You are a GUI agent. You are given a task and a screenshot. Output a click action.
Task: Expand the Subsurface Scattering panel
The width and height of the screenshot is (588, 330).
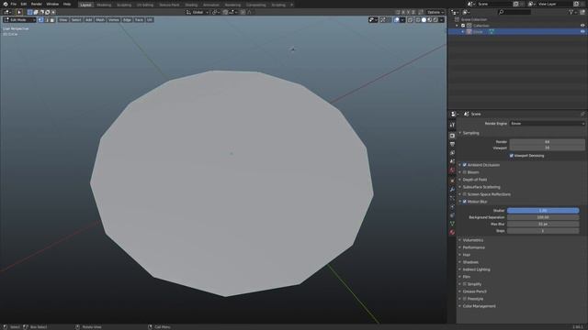coord(481,187)
